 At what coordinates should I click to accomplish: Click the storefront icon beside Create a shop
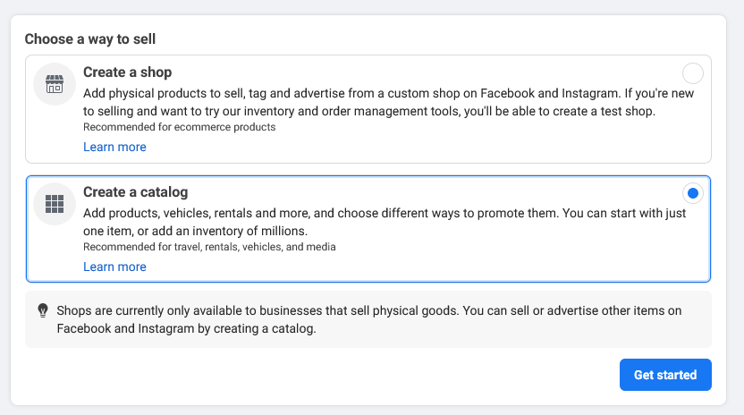[55, 85]
